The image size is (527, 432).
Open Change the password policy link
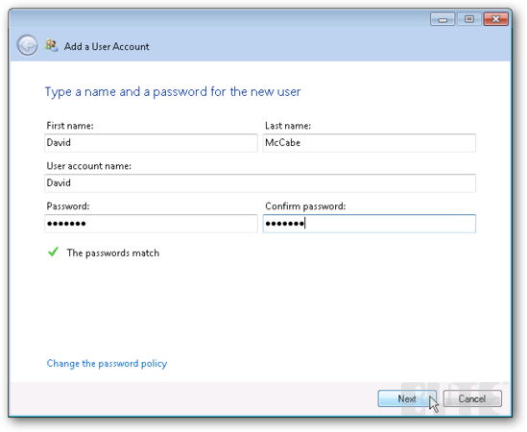[x=107, y=364]
